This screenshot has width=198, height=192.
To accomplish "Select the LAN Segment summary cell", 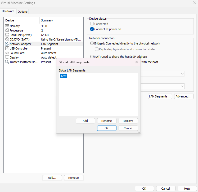I will [x=49, y=44].
